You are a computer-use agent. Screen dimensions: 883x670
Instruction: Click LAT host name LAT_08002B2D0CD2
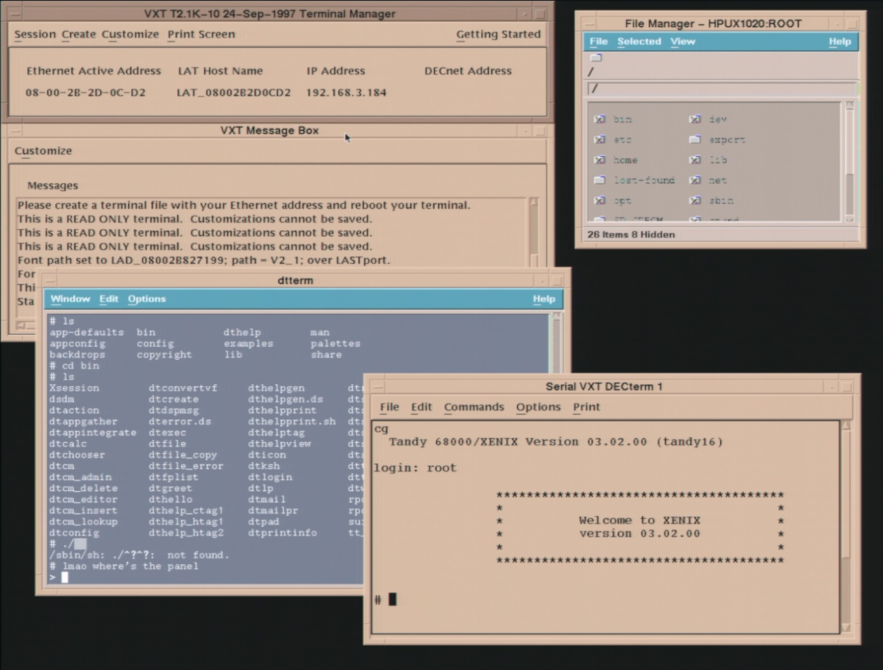click(233, 93)
